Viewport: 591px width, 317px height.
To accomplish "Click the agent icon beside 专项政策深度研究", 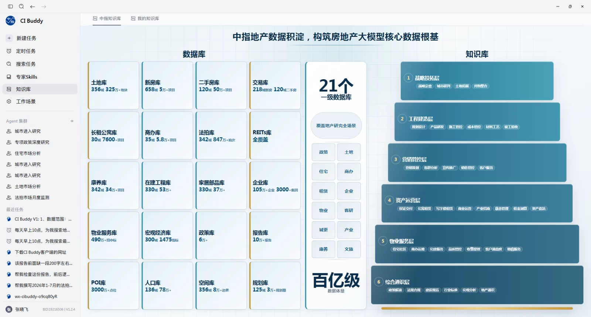I will coord(9,142).
